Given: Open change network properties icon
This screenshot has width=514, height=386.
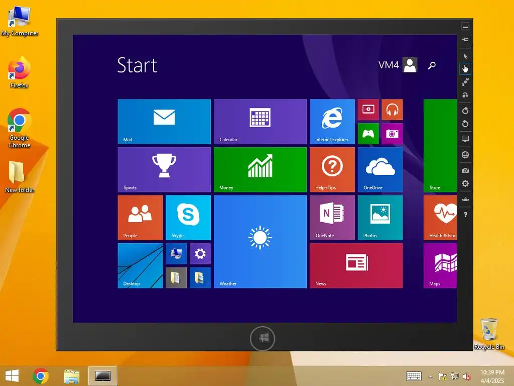Looking at the screenshot, I should 465,199.
